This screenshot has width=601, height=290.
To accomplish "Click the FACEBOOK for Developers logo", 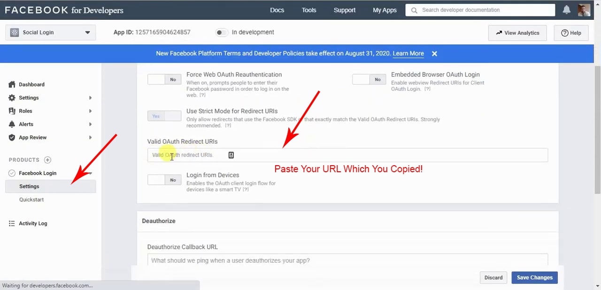I will pos(64,10).
